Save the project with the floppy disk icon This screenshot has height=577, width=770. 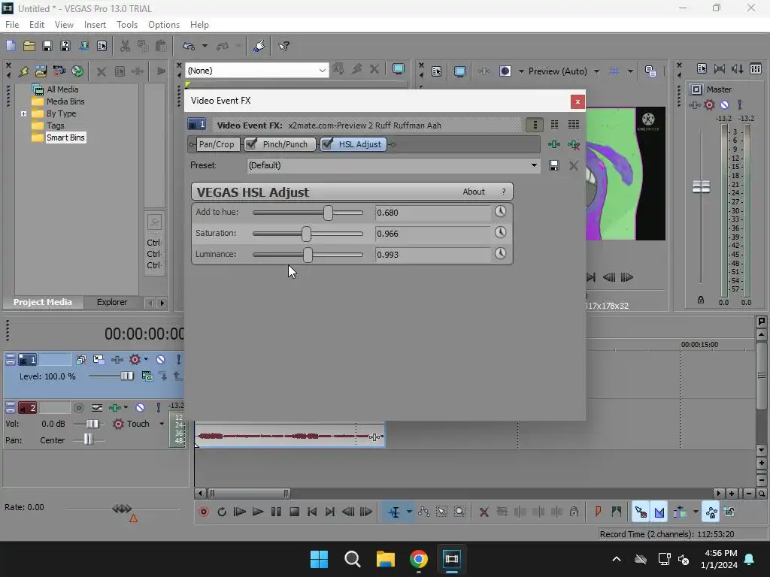(x=47, y=46)
